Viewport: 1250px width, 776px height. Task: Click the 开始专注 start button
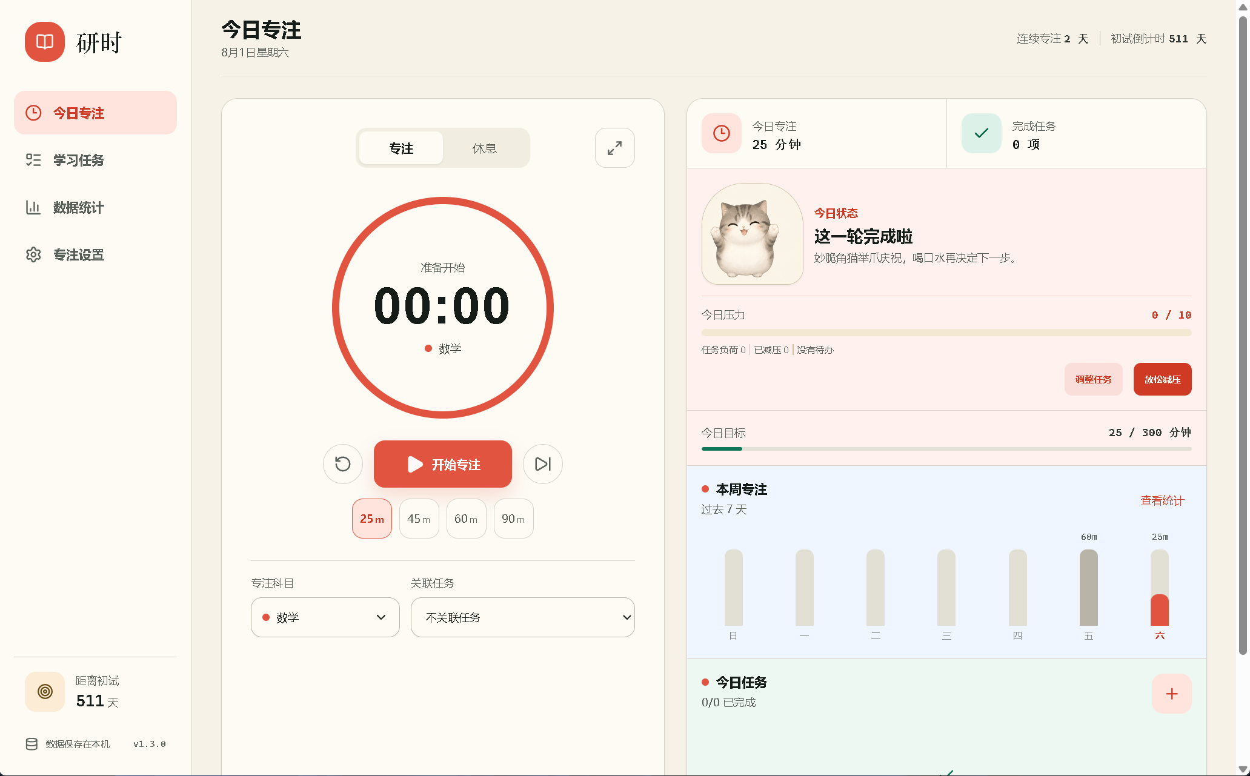(x=443, y=464)
